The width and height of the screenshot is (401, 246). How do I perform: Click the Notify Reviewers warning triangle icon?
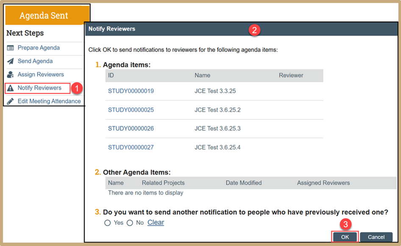point(11,88)
